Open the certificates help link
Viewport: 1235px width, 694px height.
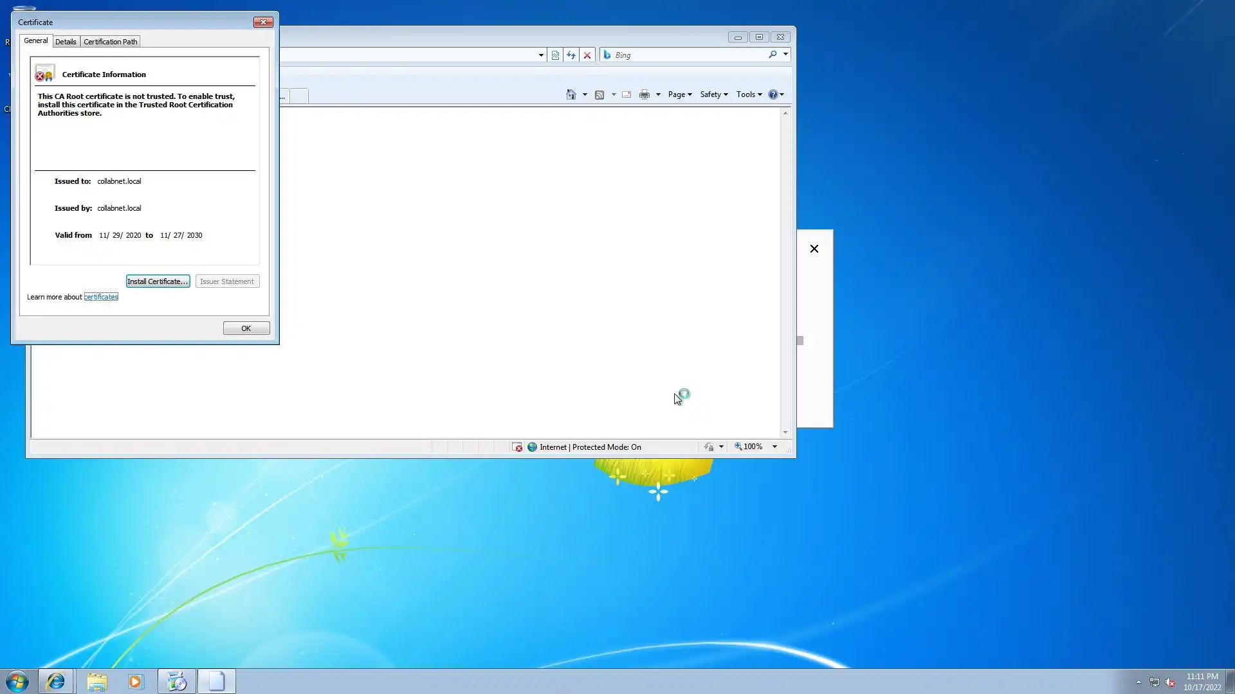pyautogui.click(x=101, y=297)
